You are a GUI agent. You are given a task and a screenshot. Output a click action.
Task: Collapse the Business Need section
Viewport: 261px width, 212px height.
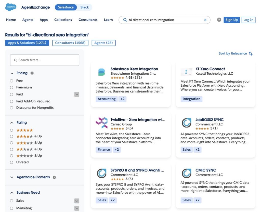[x=12, y=193]
